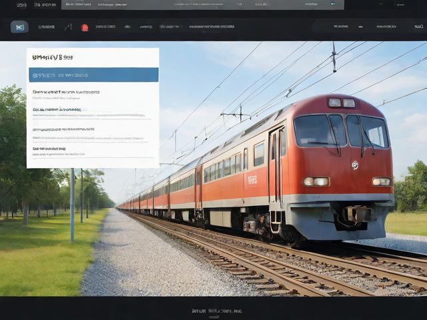Open the second list entry in the white panel
This screenshot has height=320, width=427.
coord(60,109)
